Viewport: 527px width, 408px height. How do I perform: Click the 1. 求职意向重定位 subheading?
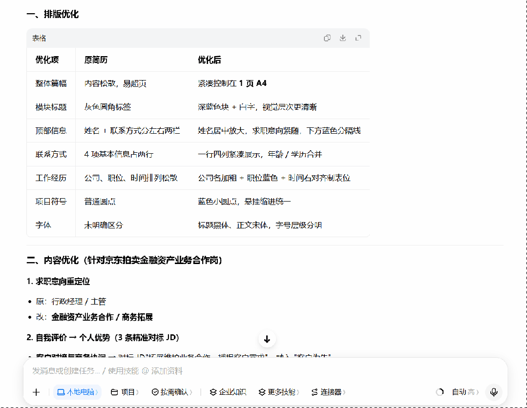click(58, 282)
